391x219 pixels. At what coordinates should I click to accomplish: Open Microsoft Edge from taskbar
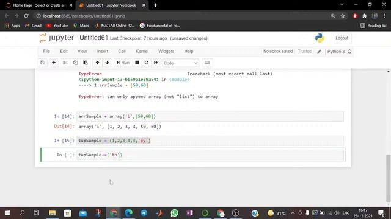(129, 213)
